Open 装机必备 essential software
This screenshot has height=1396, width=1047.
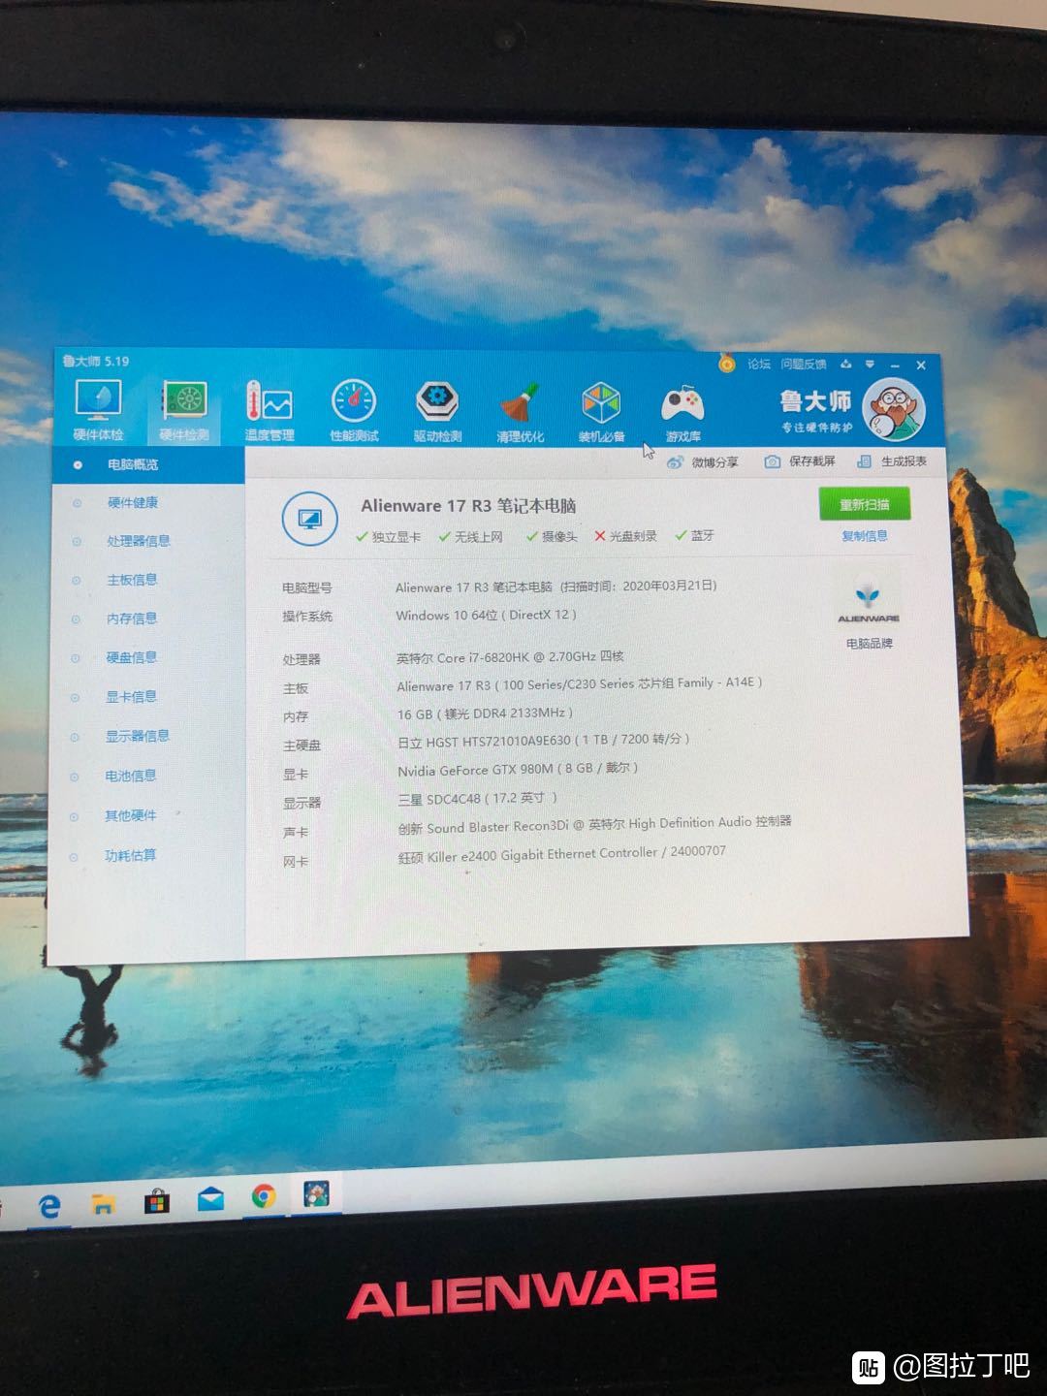[x=602, y=413]
